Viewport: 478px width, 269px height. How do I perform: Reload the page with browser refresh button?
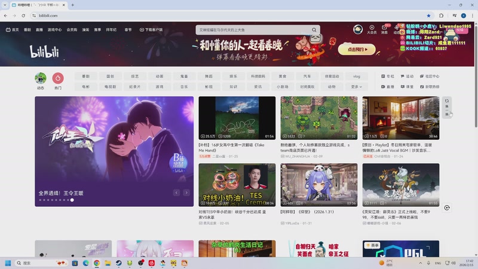pos(23,16)
